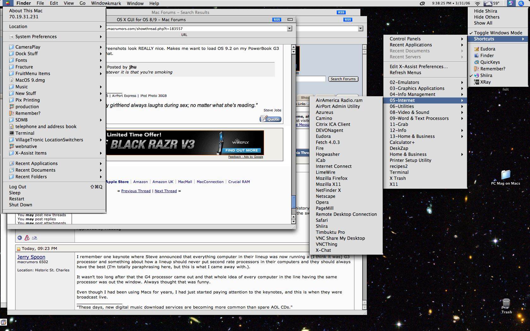Click the Eudora icon in Shortcuts submenu
The height and width of the screenshot is (331, 530).
(x=477, y=49)
